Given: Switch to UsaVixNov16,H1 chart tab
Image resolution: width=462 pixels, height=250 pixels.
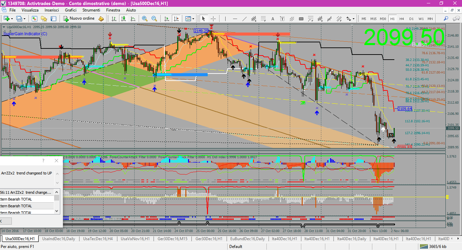Looking at the screenshot, I should pos(135,239).
